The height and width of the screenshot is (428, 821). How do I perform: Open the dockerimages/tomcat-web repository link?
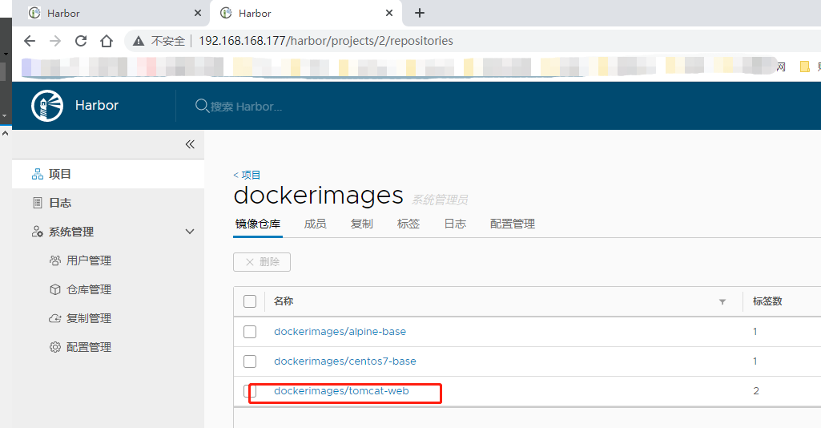pos(341,391)
